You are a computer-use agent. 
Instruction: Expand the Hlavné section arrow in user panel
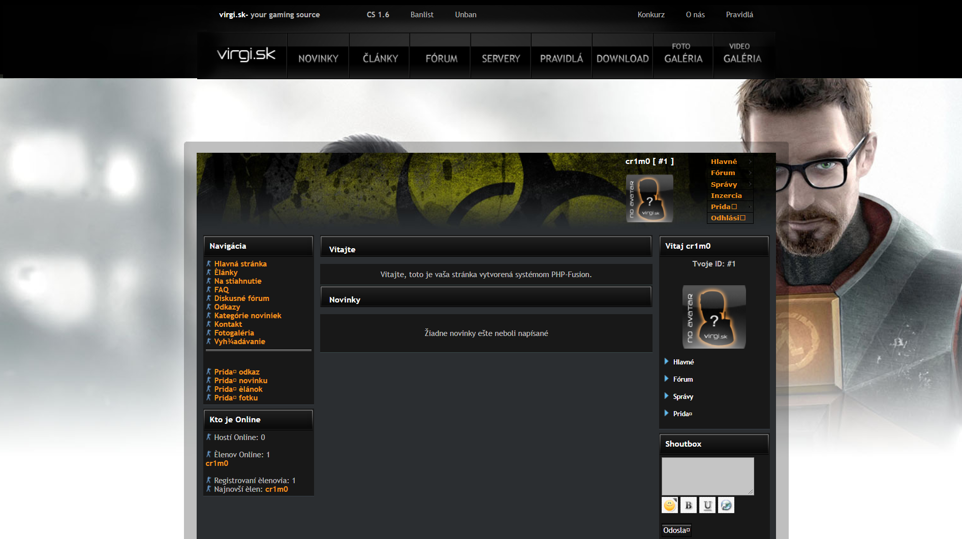(x=666, y=361)
